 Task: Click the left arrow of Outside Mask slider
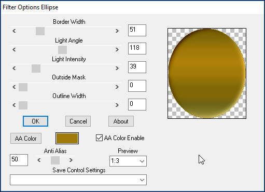click(x=14, y=87)
